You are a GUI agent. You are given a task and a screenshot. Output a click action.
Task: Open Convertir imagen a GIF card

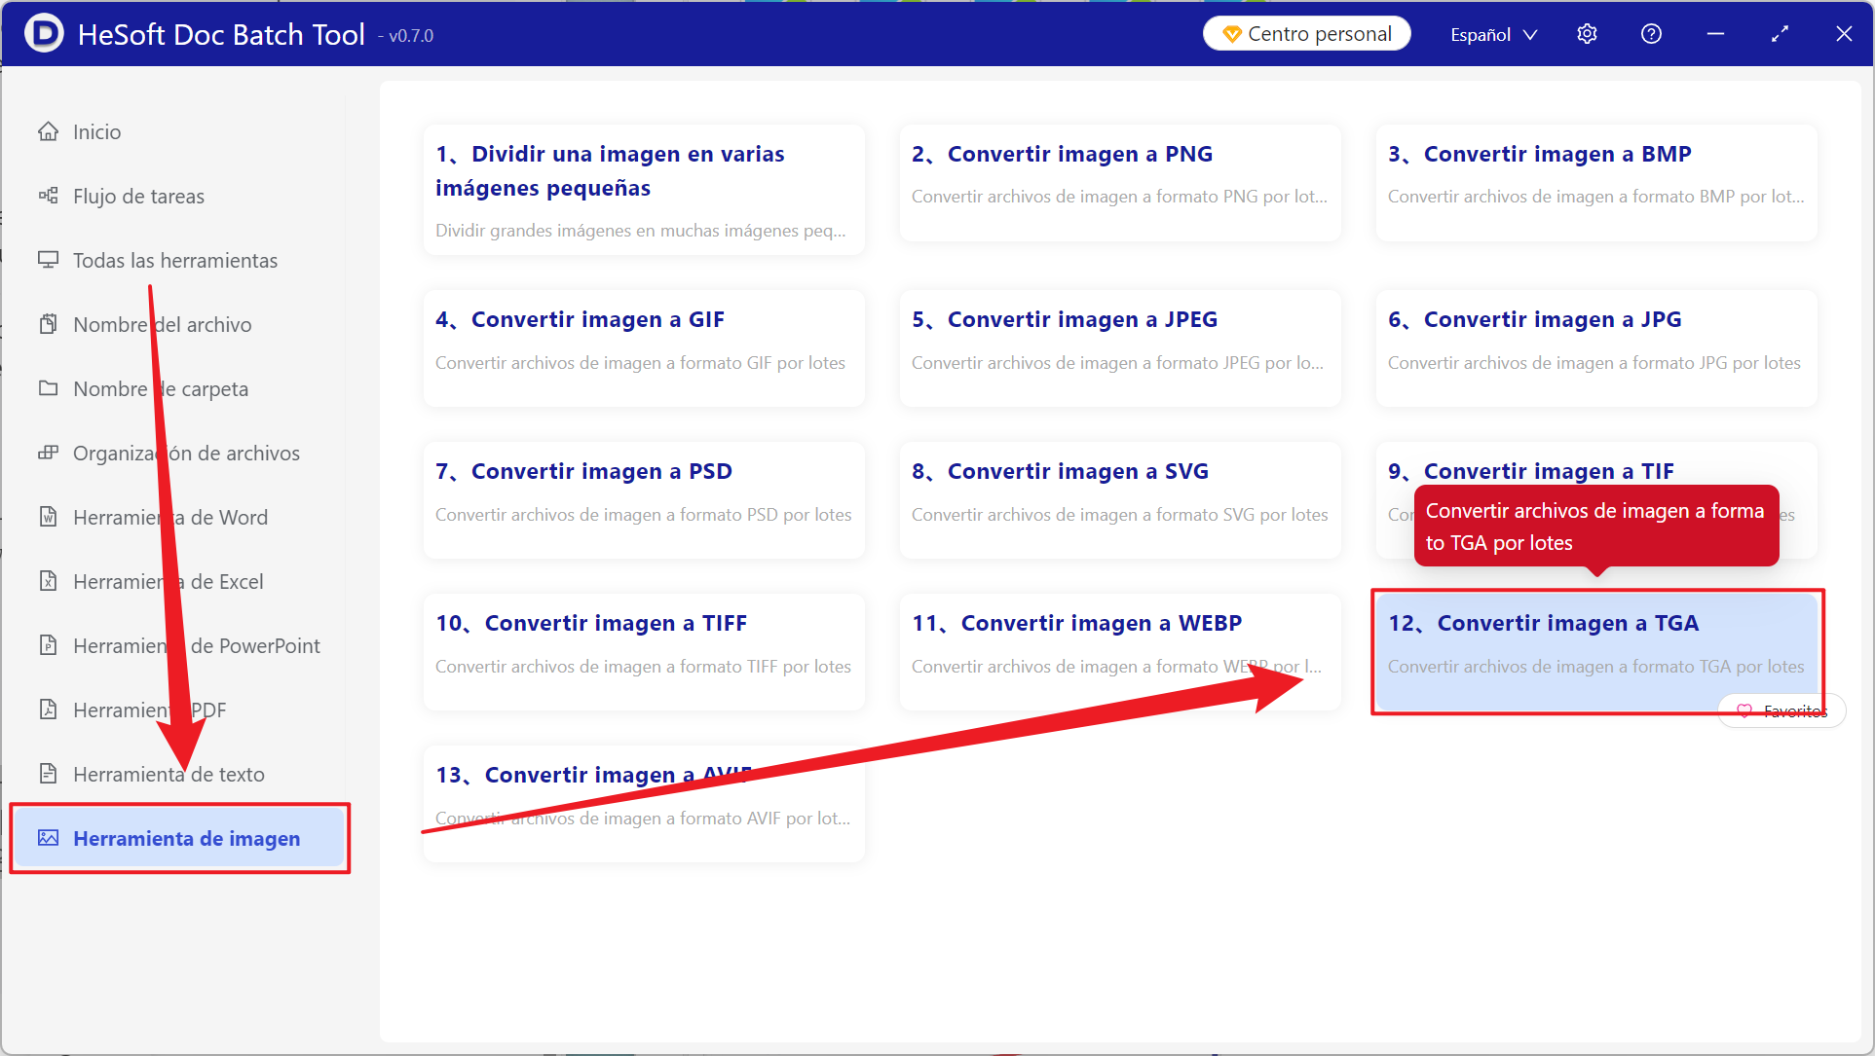click(644, 348)
